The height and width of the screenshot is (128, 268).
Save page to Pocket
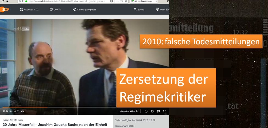point(122,1)
